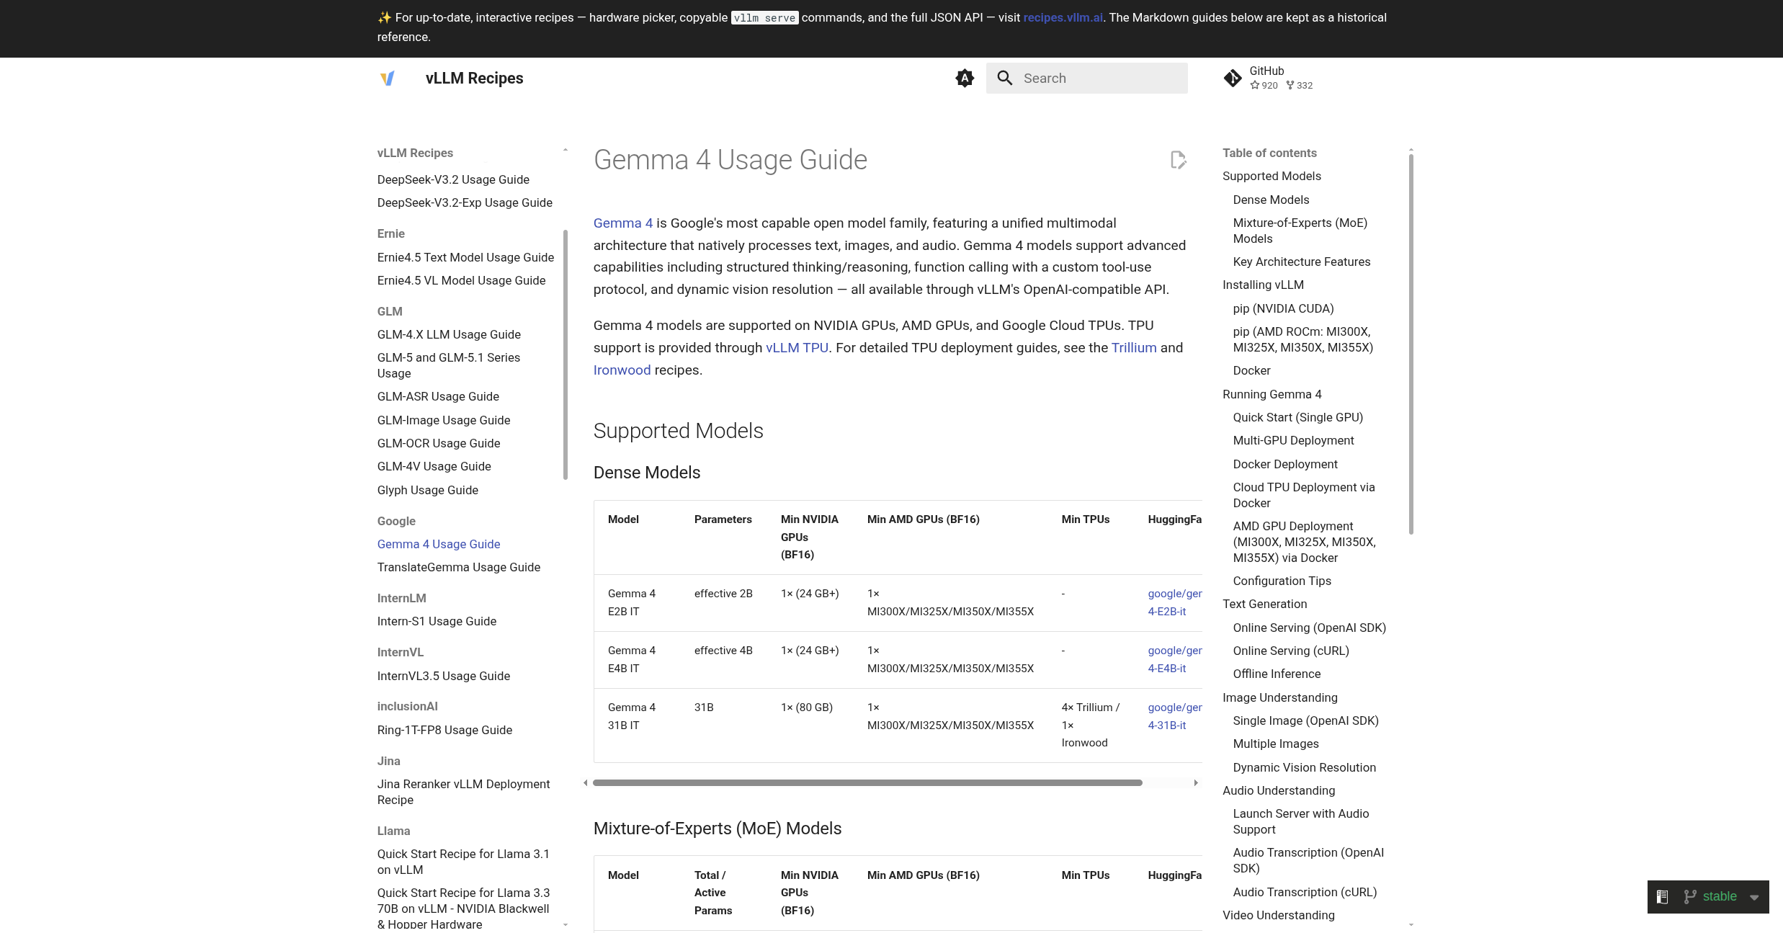
Task: Open DeepSeek-V3.2-Exp Usage Guide
Action: (x=465, y=202)
